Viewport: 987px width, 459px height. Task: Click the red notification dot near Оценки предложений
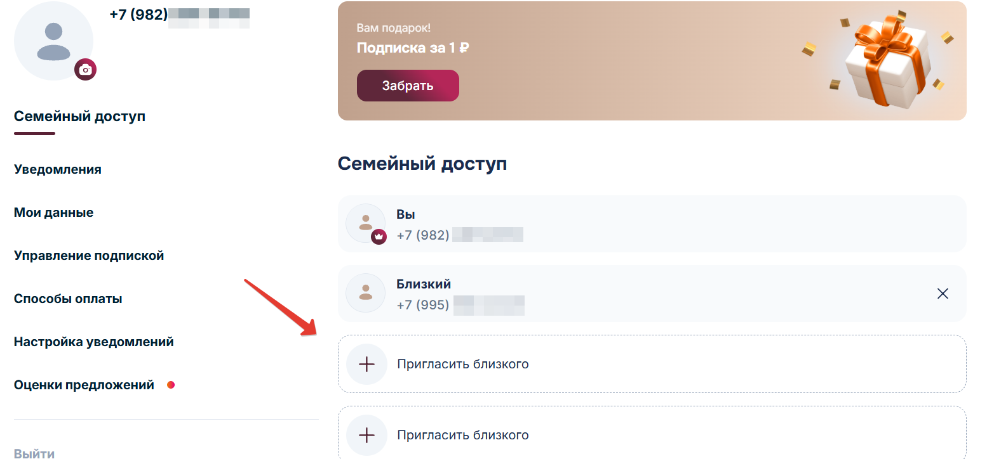(171, 385)
